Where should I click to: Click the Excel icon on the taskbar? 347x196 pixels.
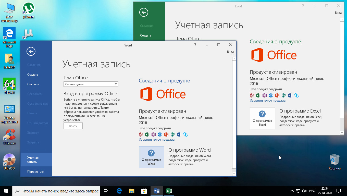pyautogui.click(x=169, y=191)
